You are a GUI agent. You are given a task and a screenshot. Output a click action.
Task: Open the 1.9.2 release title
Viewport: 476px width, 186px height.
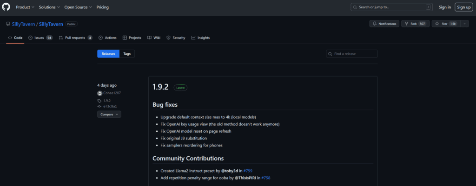pyautogui.click(x=160, y=87)
